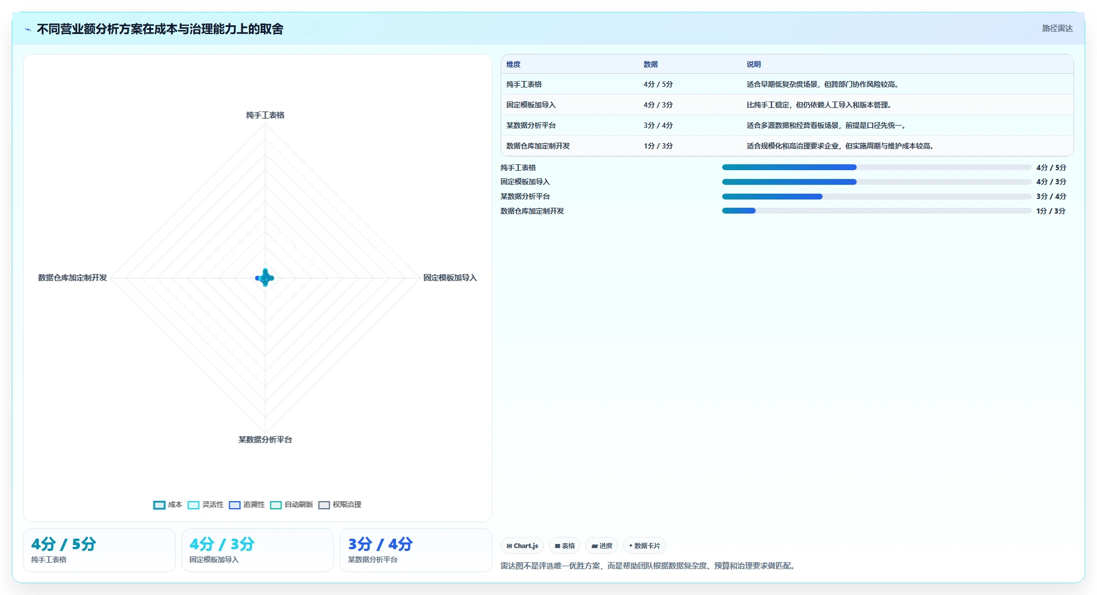Click the 数据 column header
This screenshot has height=595, width=1097.
(650, 65)
